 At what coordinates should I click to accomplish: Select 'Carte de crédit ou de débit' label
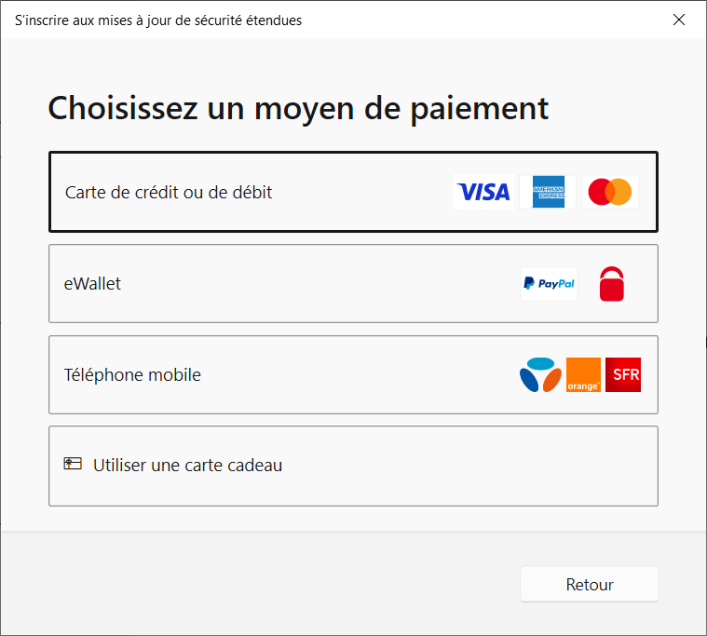click(169, 193)
